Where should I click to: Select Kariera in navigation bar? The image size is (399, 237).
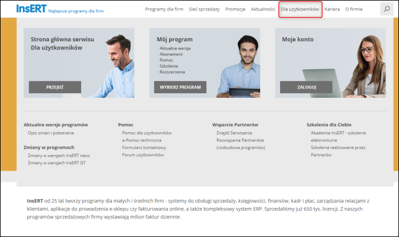[332, 9]
